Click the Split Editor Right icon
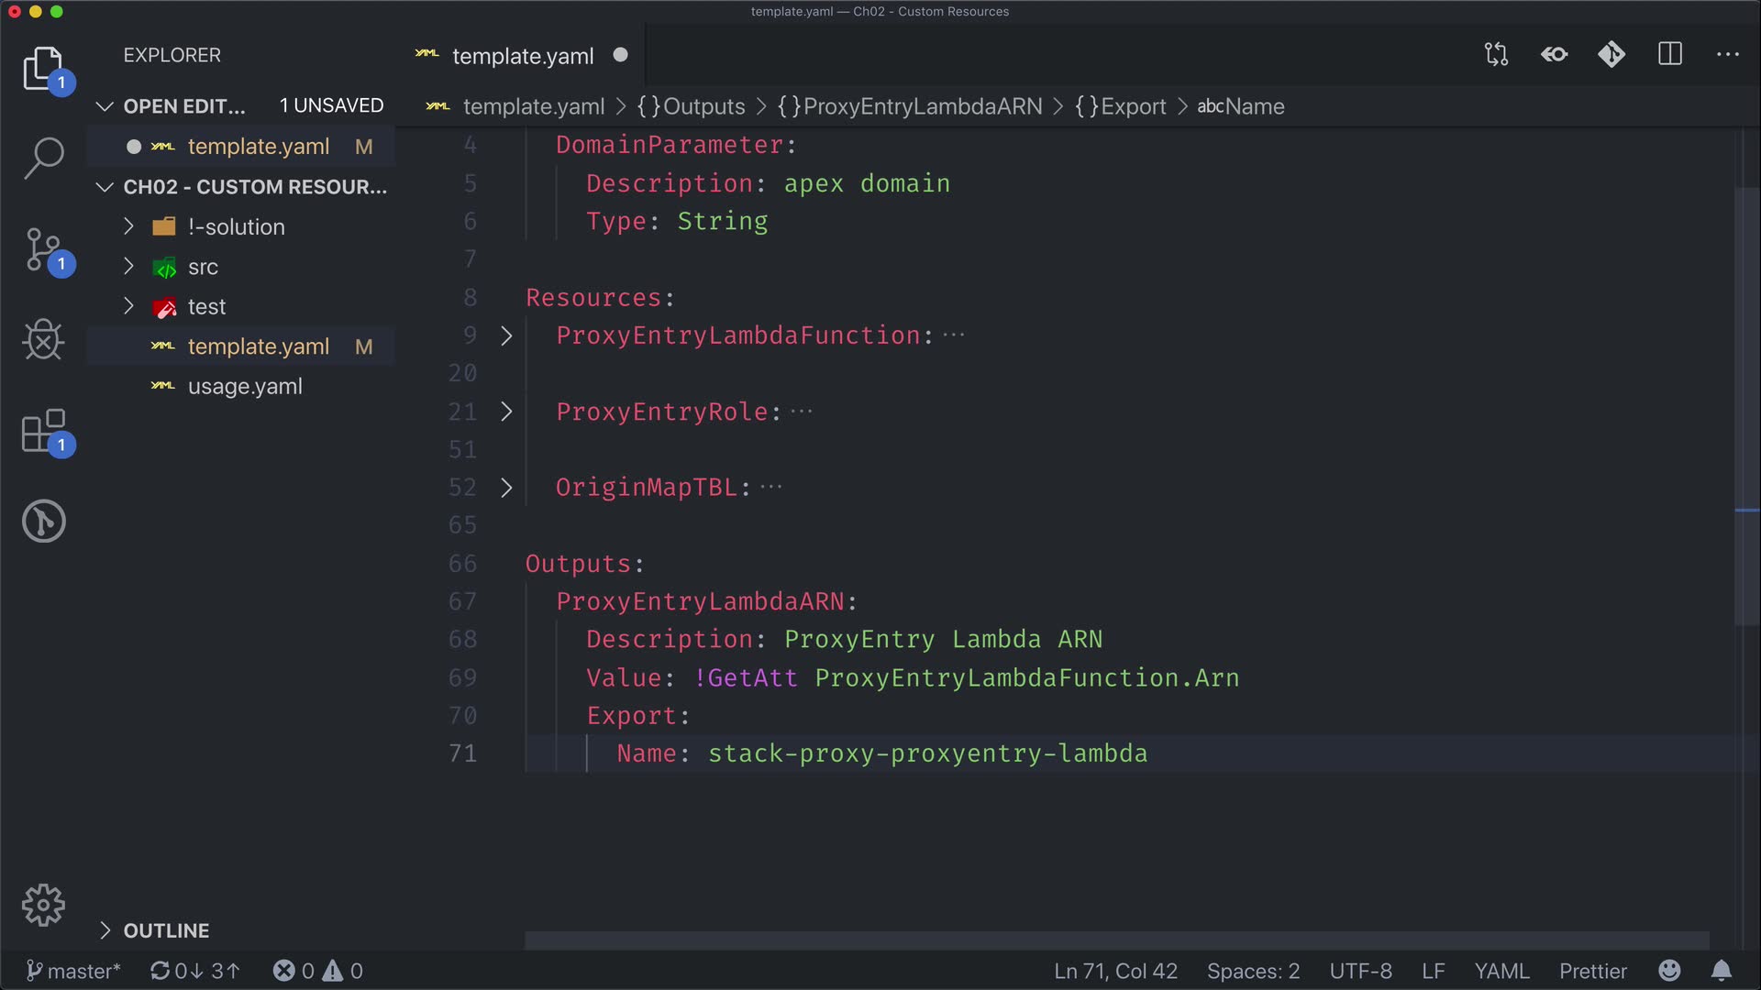The height and width of the screenshot is (990, 1761). pyautogui.click(x=1670, y=54)
